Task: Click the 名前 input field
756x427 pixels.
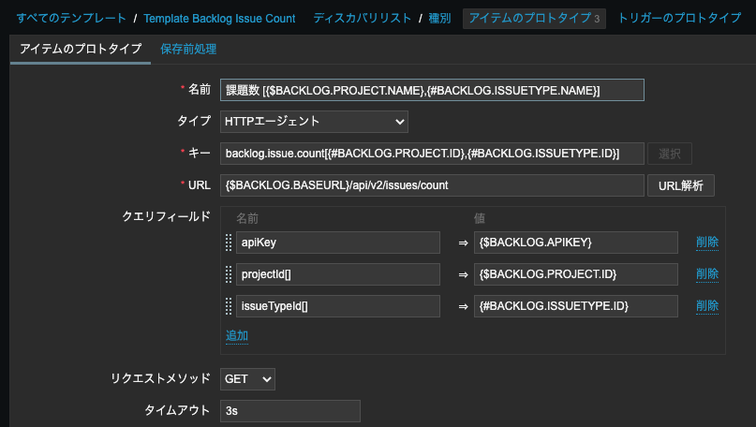Action: (x=432, y=90)
